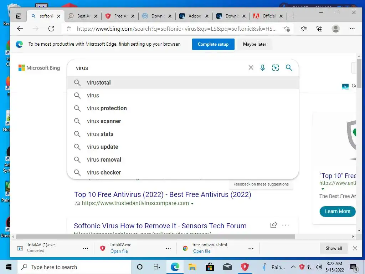Refresh the Bing search page
The width and height of the screenshot is (365, 274).
pyautogui.click(x=51, y=29)
